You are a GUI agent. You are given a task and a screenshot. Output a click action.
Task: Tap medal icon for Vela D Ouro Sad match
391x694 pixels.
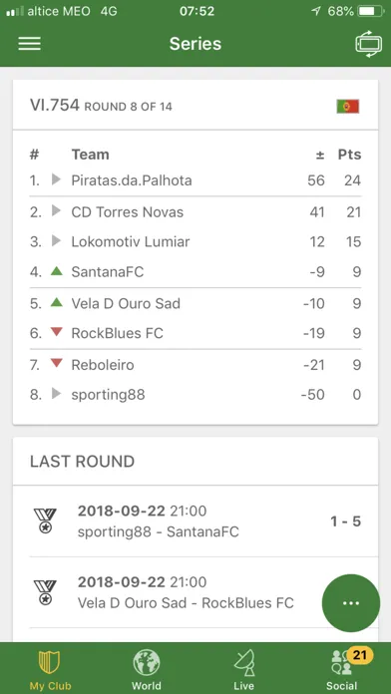(x=45, y=592)
